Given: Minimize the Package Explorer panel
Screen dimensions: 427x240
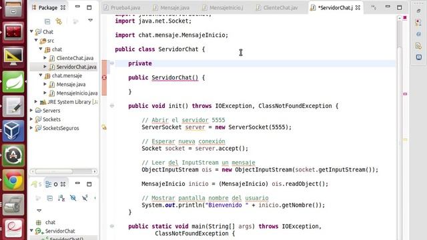Looking at the screenshot, I should [77, 7].
